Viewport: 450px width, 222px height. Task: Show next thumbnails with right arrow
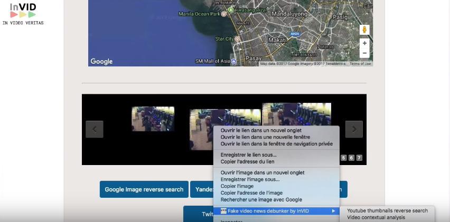pos(354,129)
